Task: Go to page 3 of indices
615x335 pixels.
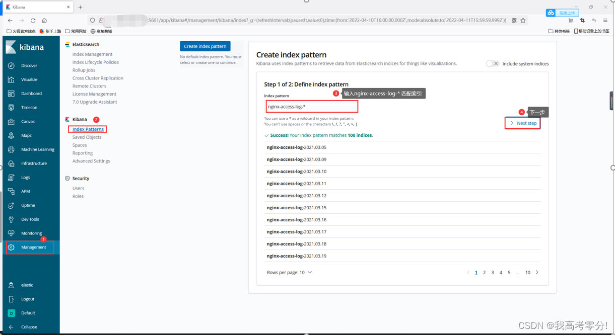Action: coord(493,273)
